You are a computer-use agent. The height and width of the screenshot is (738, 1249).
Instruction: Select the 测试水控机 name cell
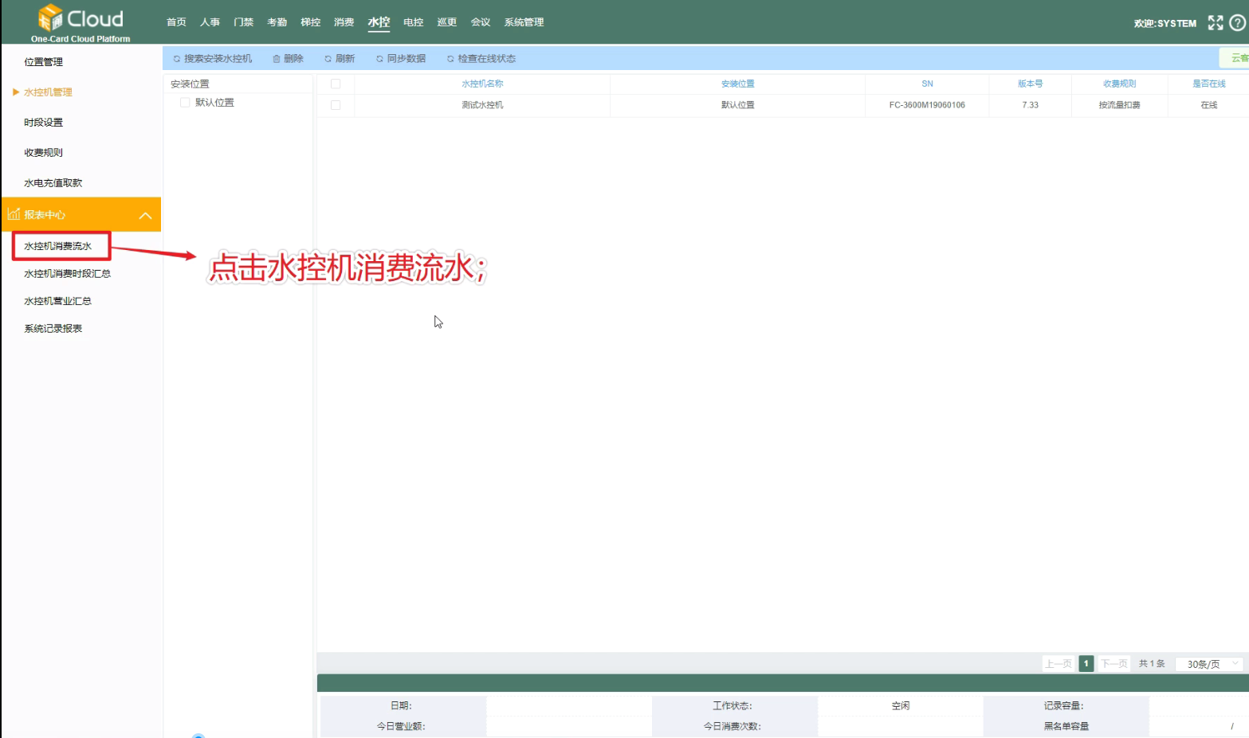(482, 105)
